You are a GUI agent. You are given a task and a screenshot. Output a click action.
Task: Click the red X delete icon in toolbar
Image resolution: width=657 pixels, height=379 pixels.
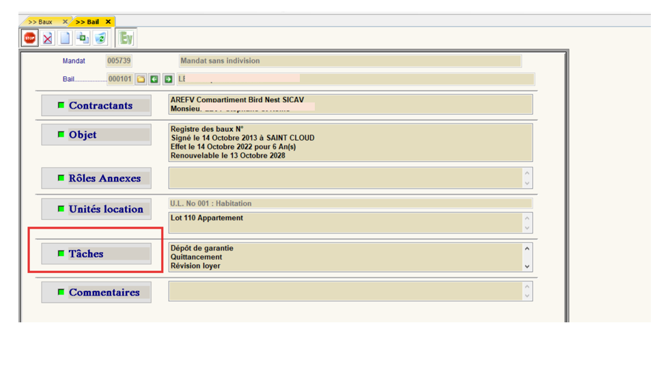coord(47,38)
